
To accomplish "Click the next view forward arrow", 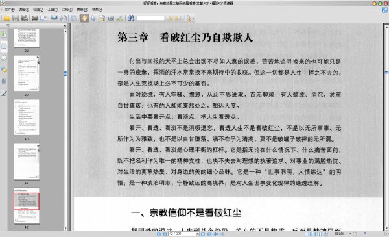I will click(x=222, y=234).
